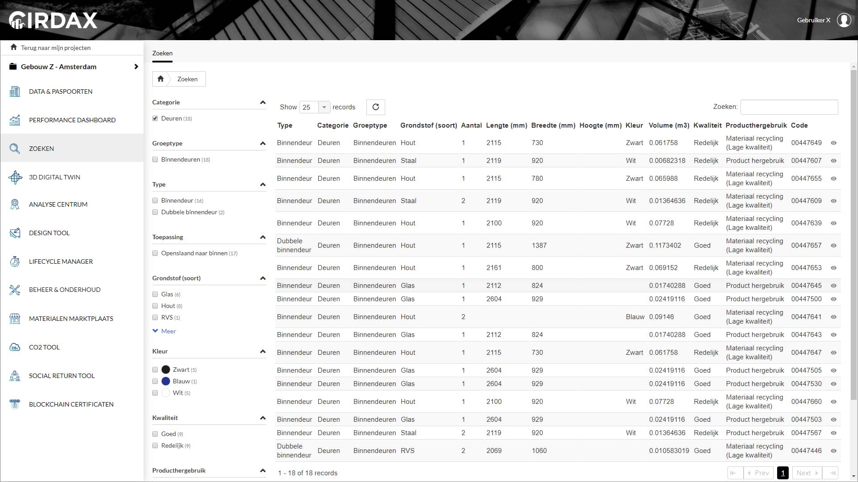This screenshot has width=858, height=482.
Task: Click the Beheer & Onderhoud tools icon
Action: [15, 290]
